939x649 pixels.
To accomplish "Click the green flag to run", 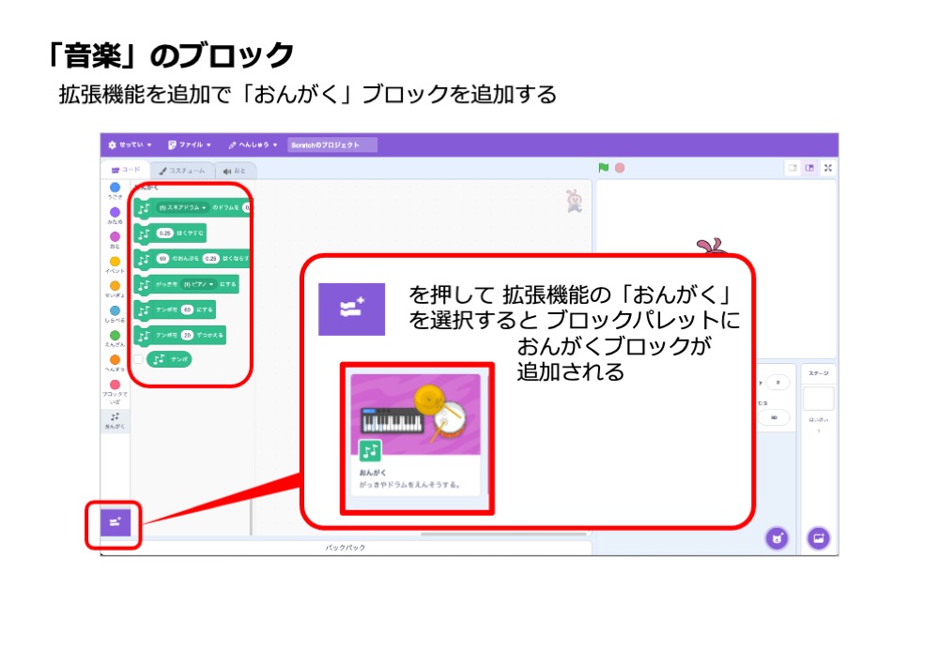I will (x=604, y=168).
